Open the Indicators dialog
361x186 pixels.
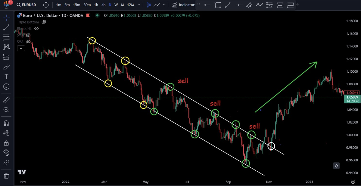point(184,5)
